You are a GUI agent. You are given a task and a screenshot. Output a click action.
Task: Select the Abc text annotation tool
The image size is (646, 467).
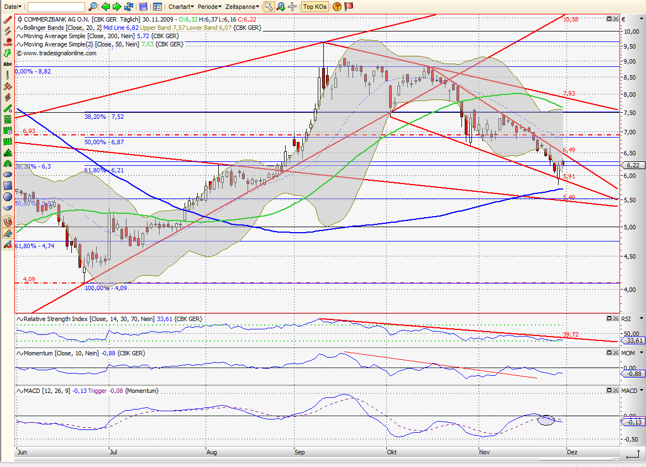pos(7,64)
